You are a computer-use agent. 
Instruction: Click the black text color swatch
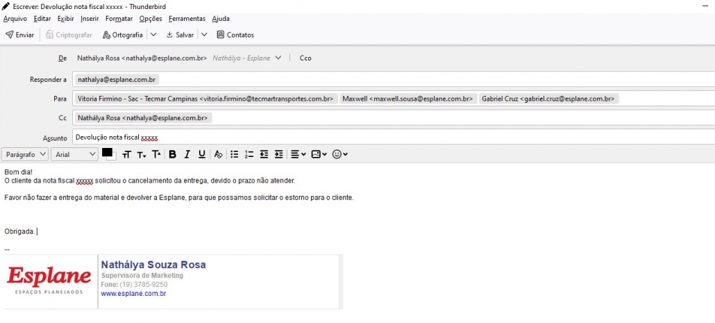[108, 153]
